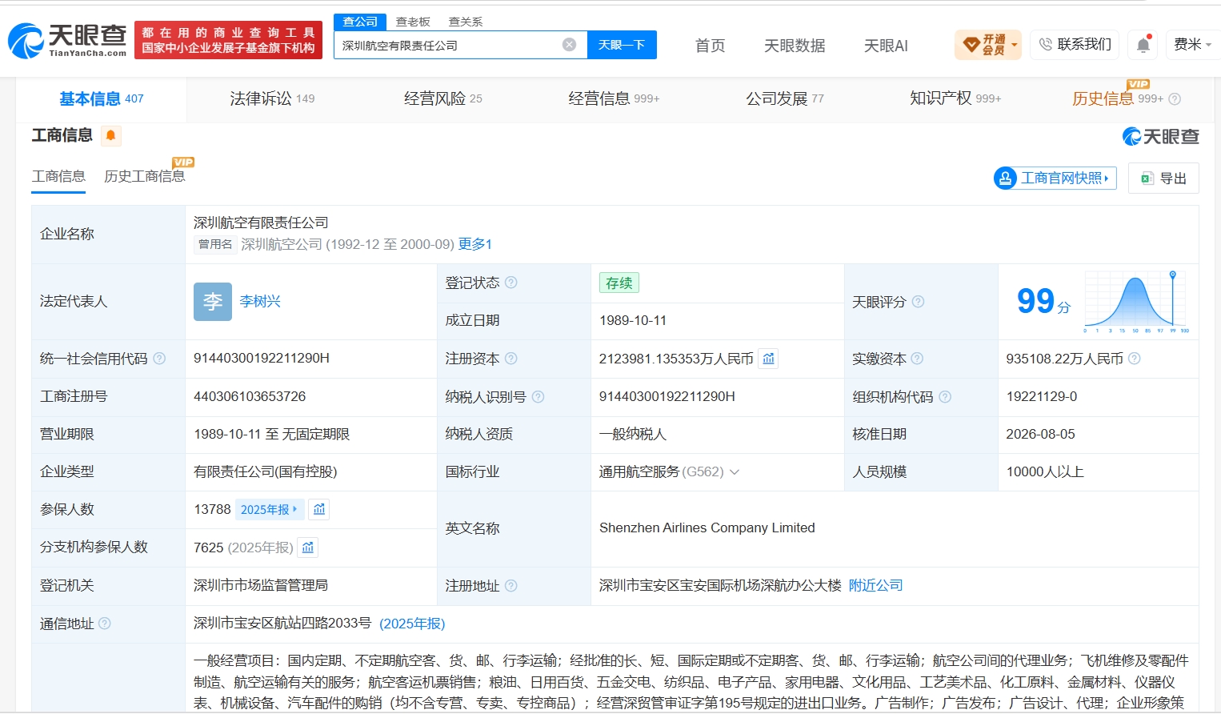Image resolution: width=1221 pixels, height=714 pixels.
Task: Click the orange alert bell beside 工商信息
Action: [110, 135]
